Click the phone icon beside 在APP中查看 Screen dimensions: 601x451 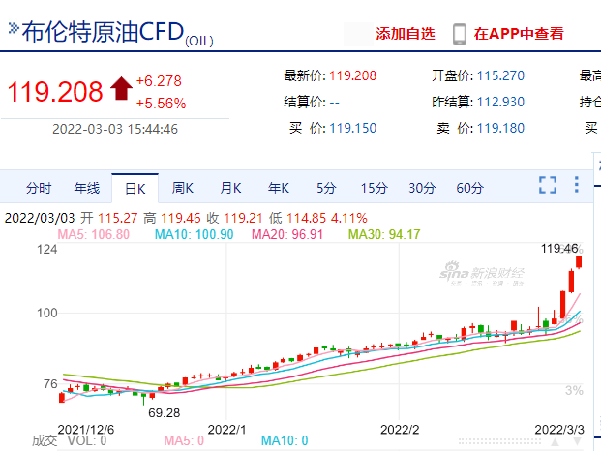[x=459, y=34]
